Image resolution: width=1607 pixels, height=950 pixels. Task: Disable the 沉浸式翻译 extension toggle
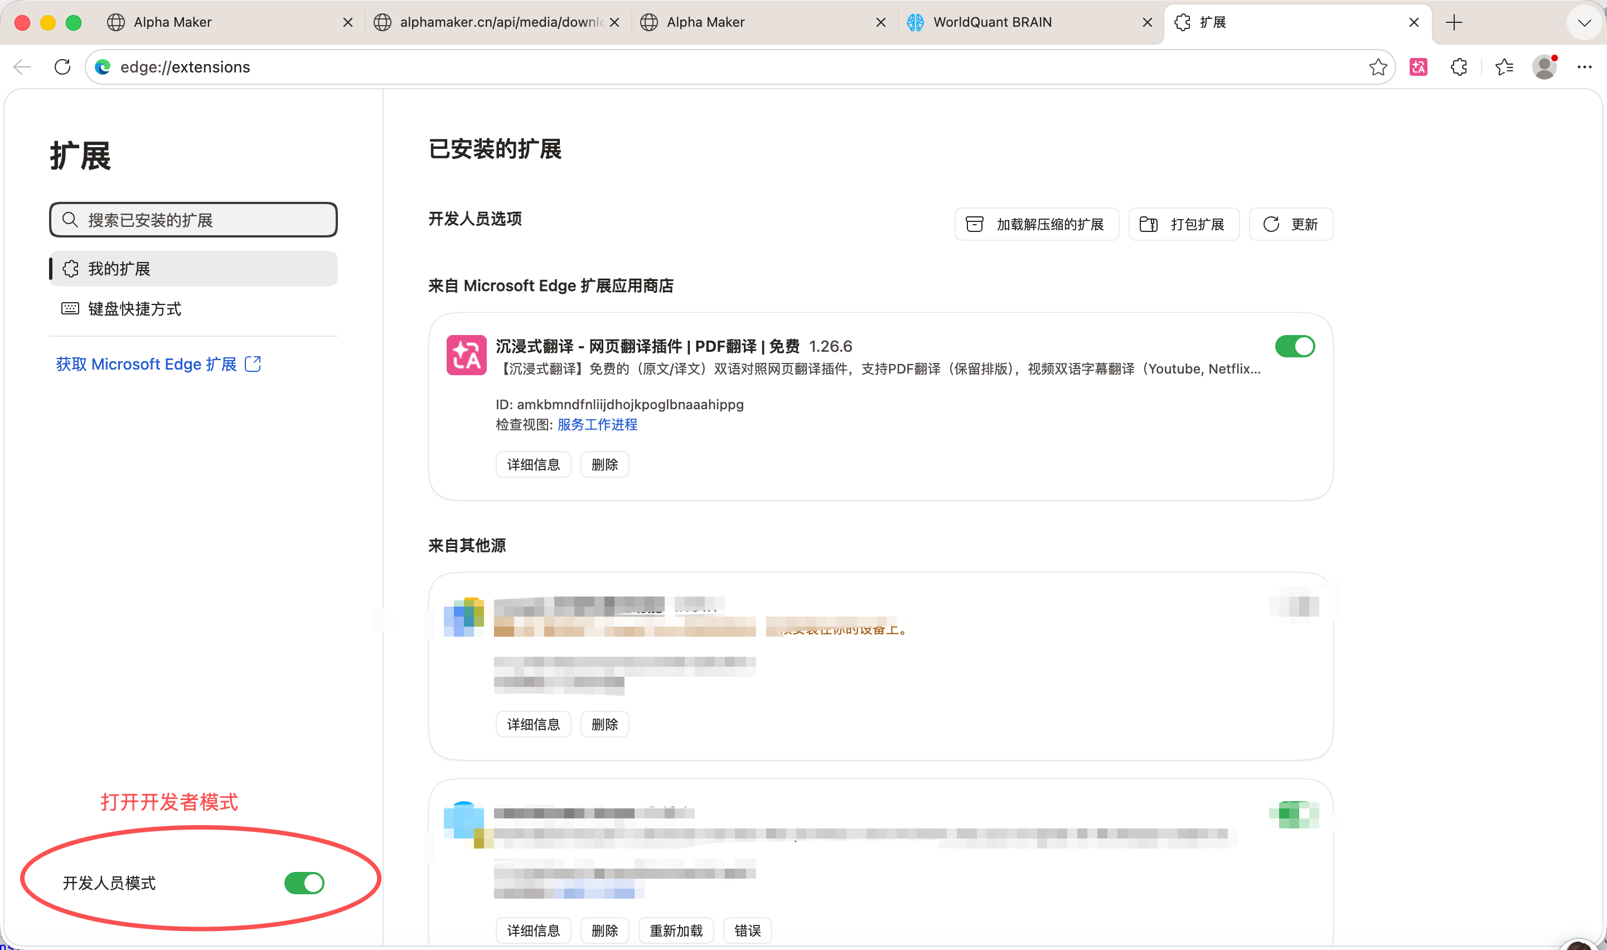point(1295,346)
